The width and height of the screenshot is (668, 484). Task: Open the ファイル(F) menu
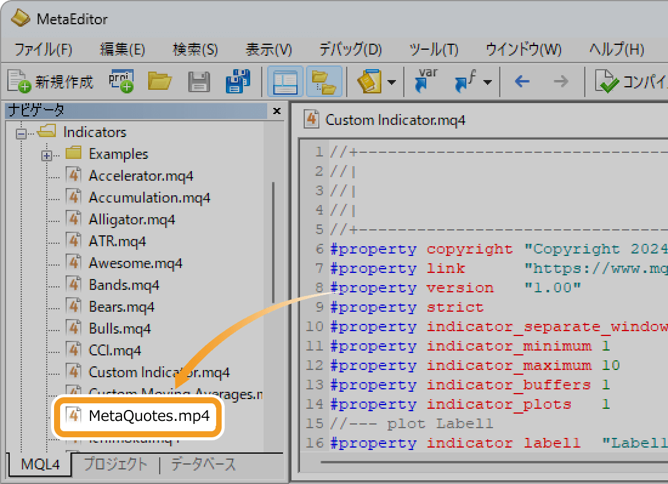[x=43, y=49]
